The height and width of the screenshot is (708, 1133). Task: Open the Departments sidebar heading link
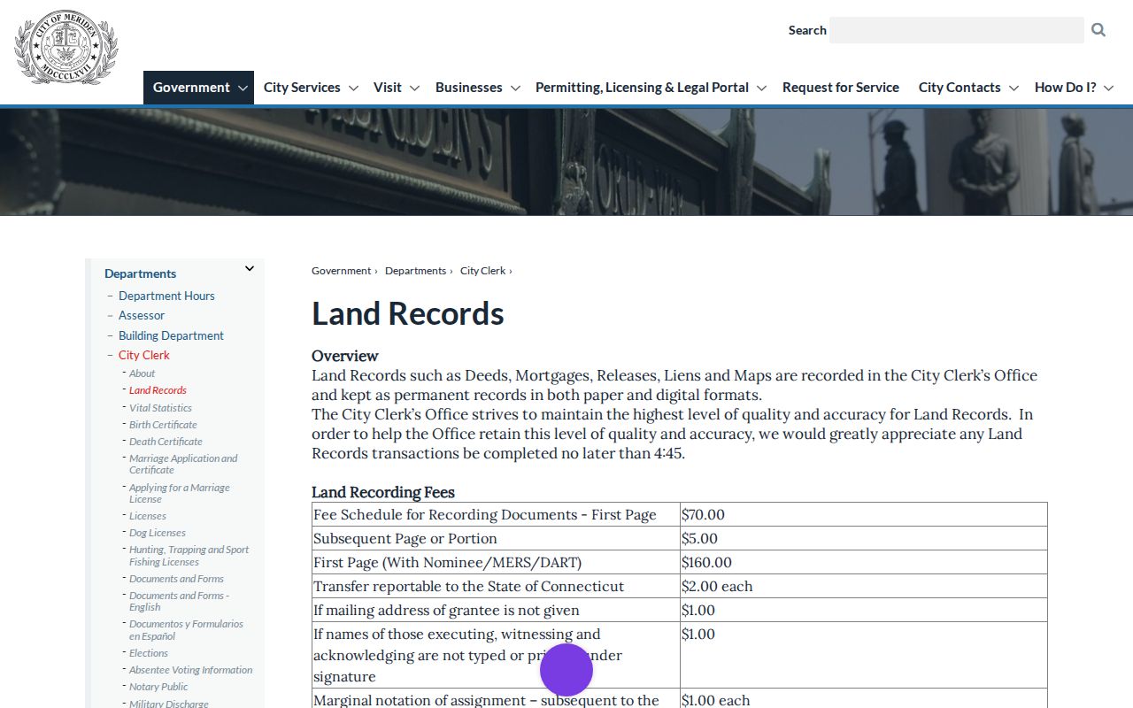click(x=140, y=273)
